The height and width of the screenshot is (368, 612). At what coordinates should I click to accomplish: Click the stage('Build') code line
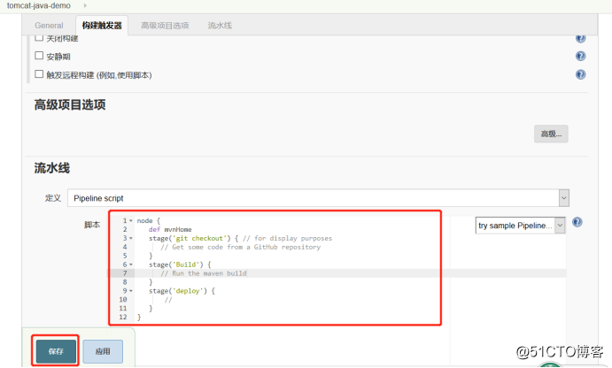coord(180,264)
